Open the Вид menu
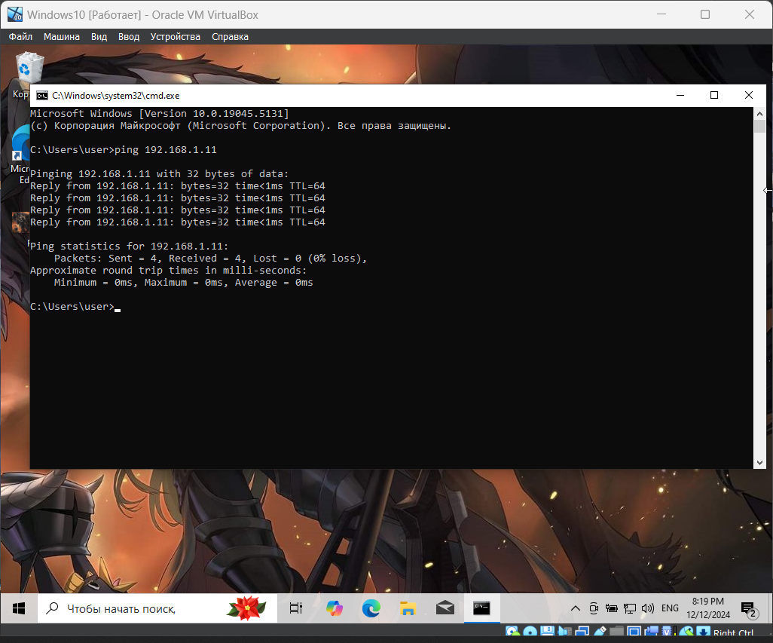 point(99,36)
